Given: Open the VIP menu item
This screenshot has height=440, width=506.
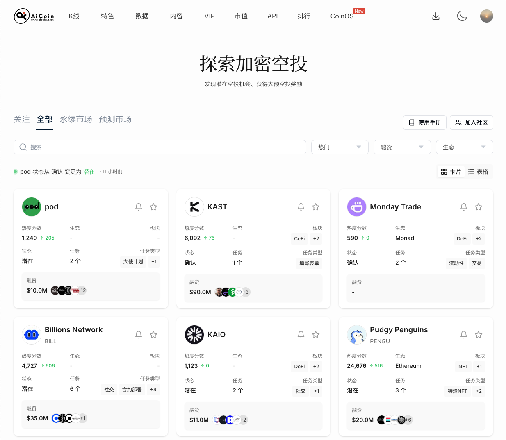Looking at the screenshot, I should point(210,16).
